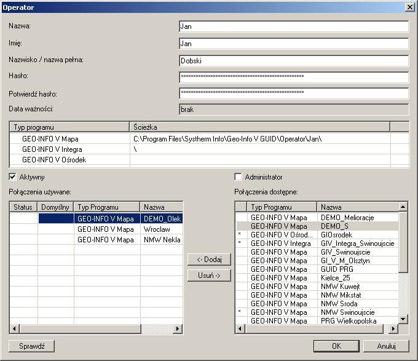Click right scroll arrow under used connections
418x361 pixels.
click(x=178, y=329)
